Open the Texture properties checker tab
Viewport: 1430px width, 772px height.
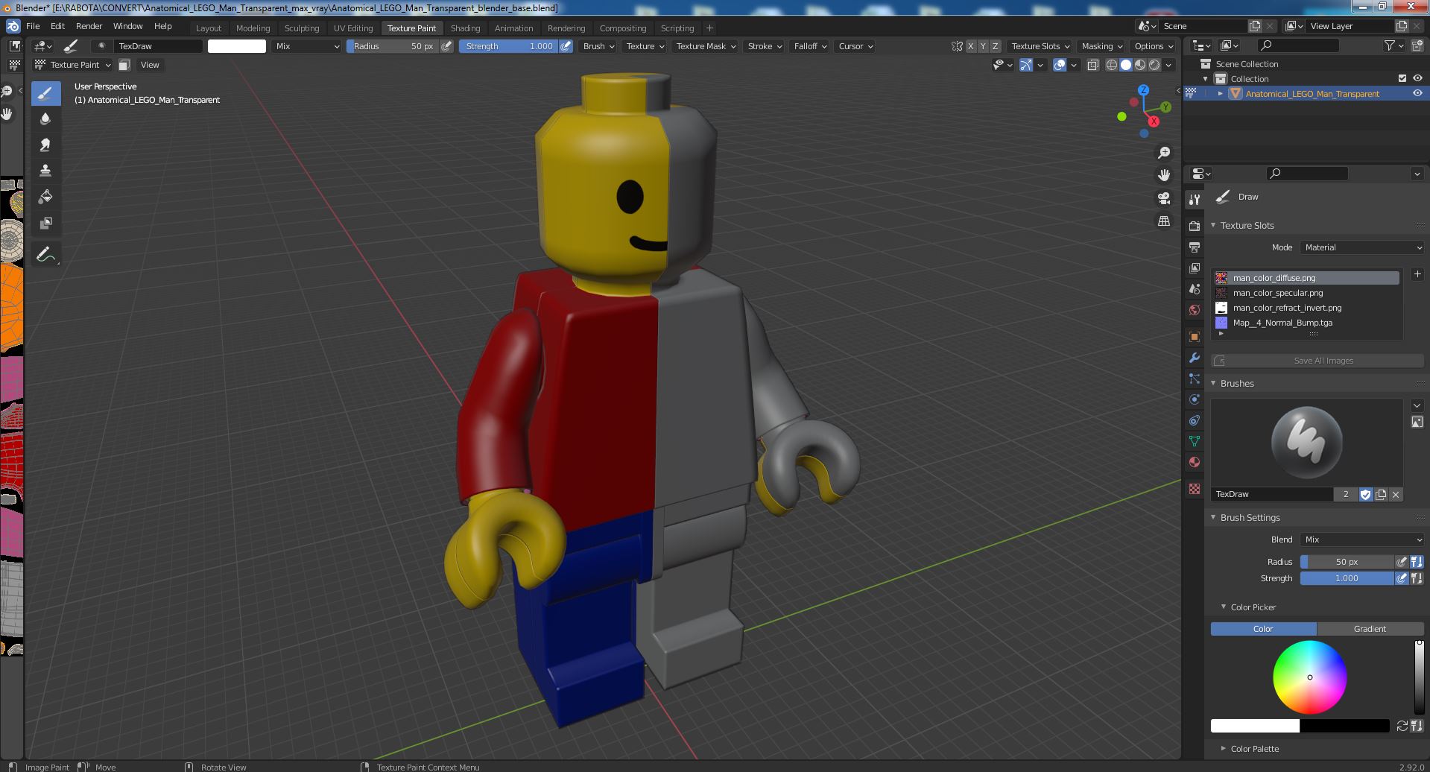1195,489
